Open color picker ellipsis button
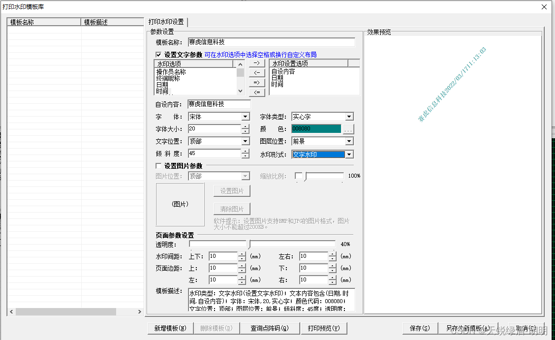 coord(348,129)
